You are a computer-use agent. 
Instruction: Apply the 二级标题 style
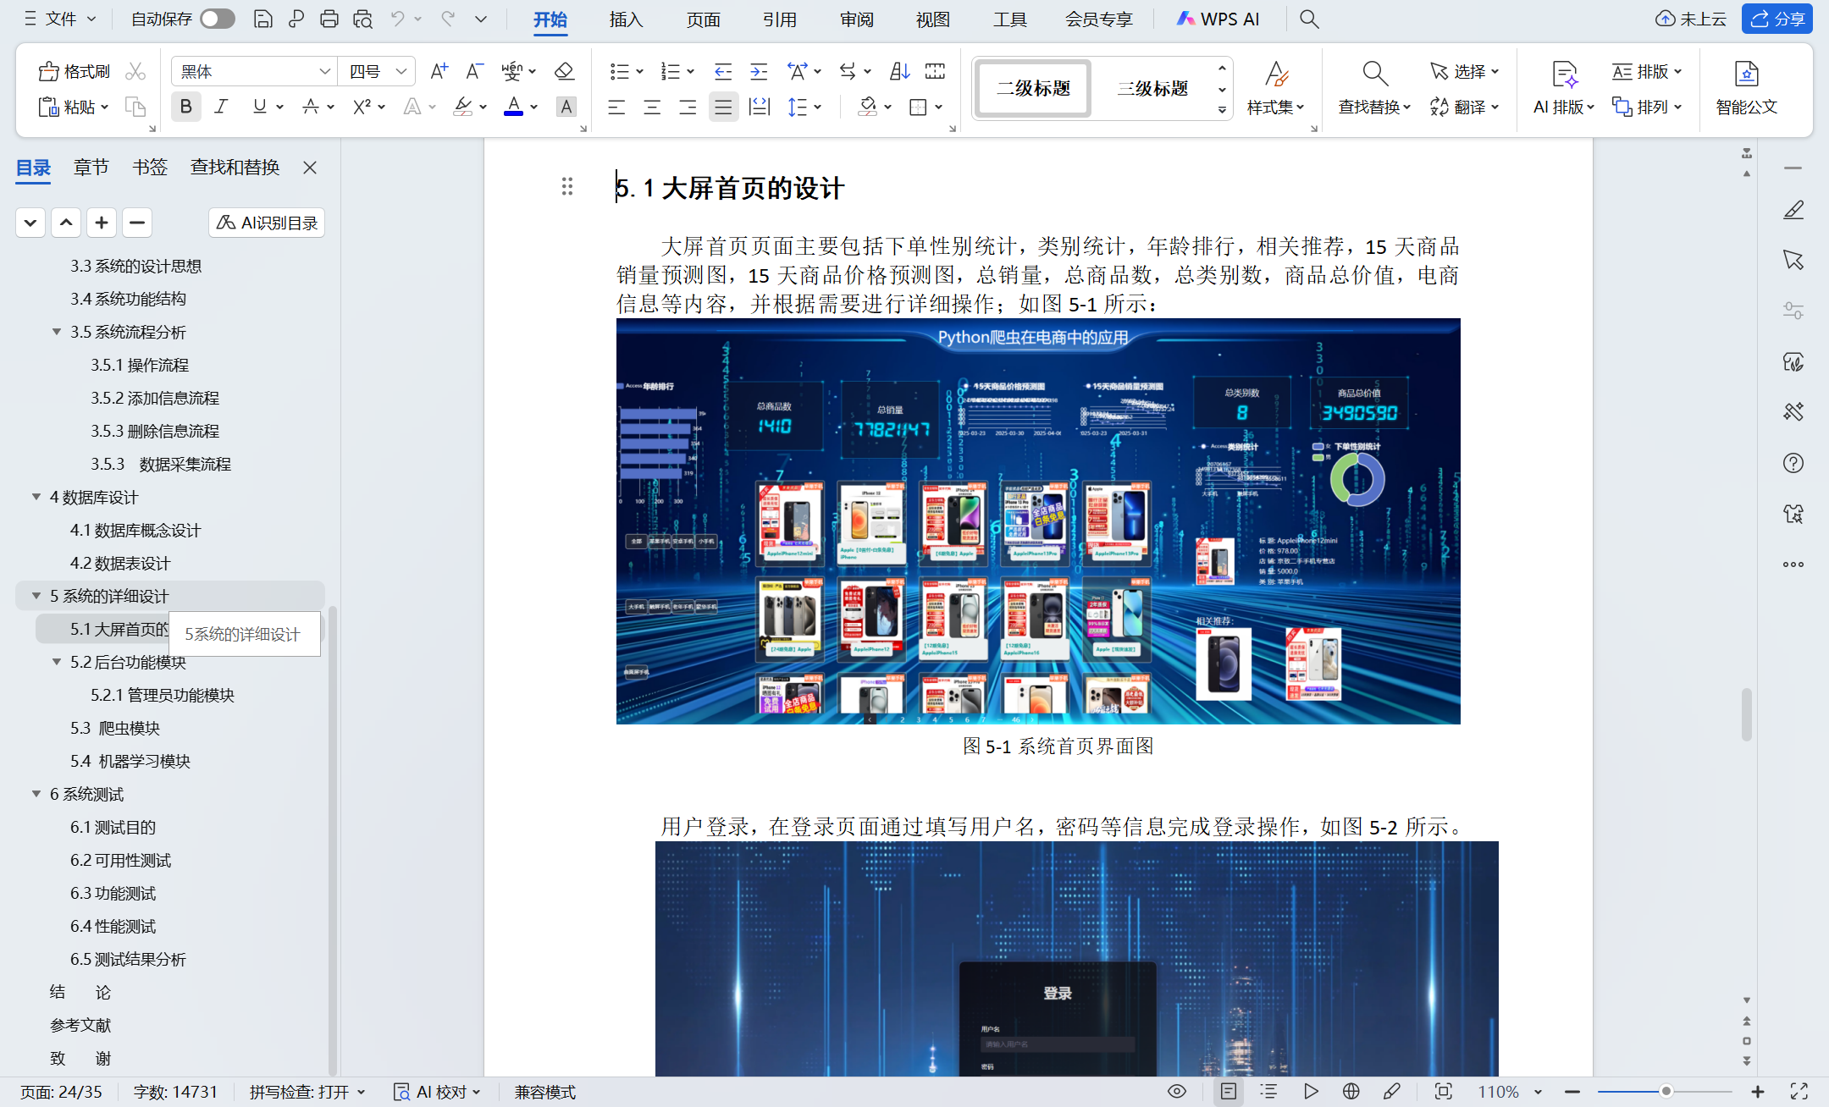(1033, 88)
